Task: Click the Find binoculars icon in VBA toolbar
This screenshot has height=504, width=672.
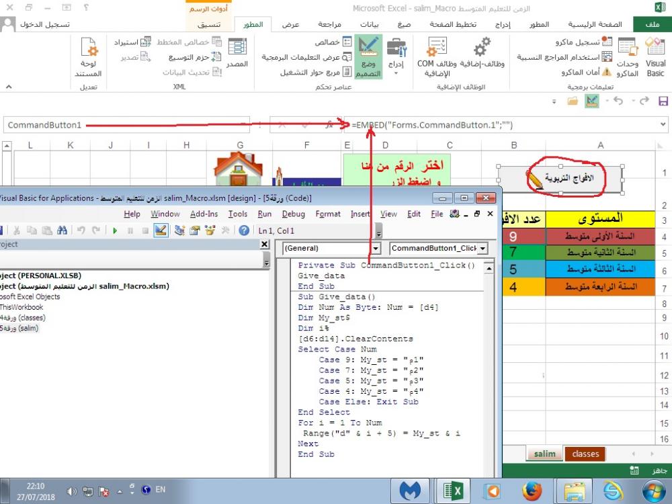Action: (x=62, y=231)
